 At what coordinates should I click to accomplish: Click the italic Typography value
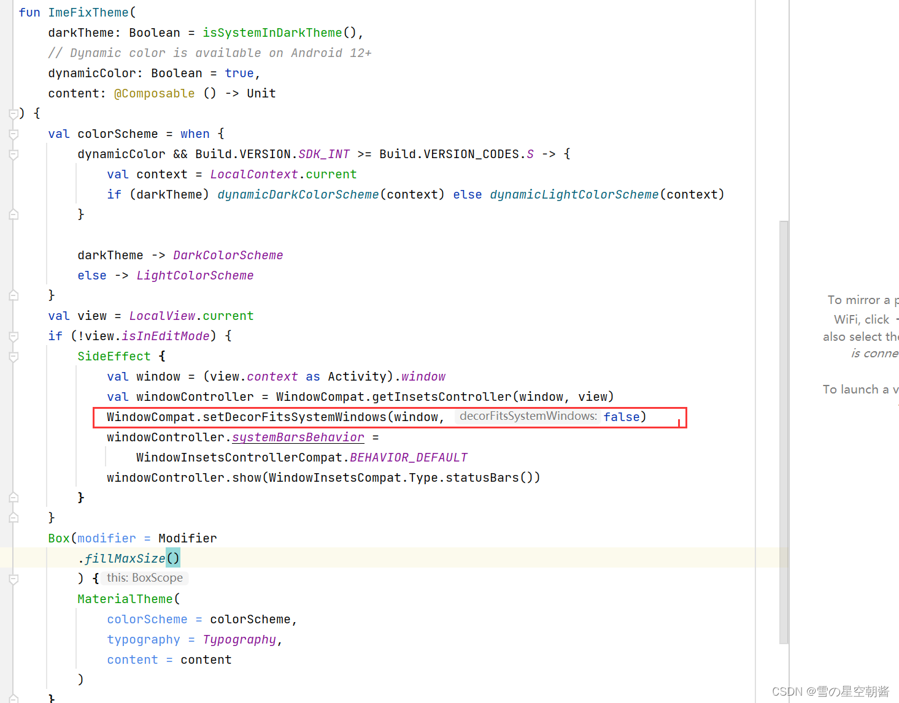(x=239, y=639)
